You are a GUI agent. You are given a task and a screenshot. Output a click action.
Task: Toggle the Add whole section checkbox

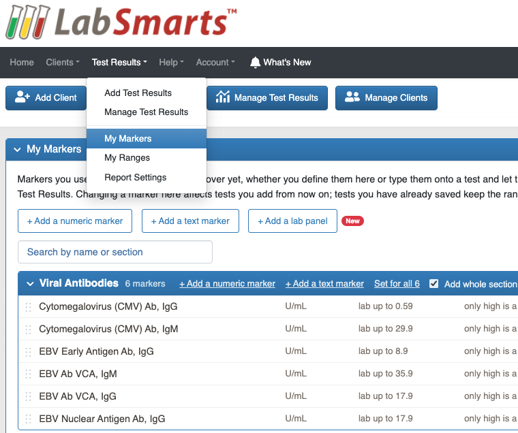(433, 283)
